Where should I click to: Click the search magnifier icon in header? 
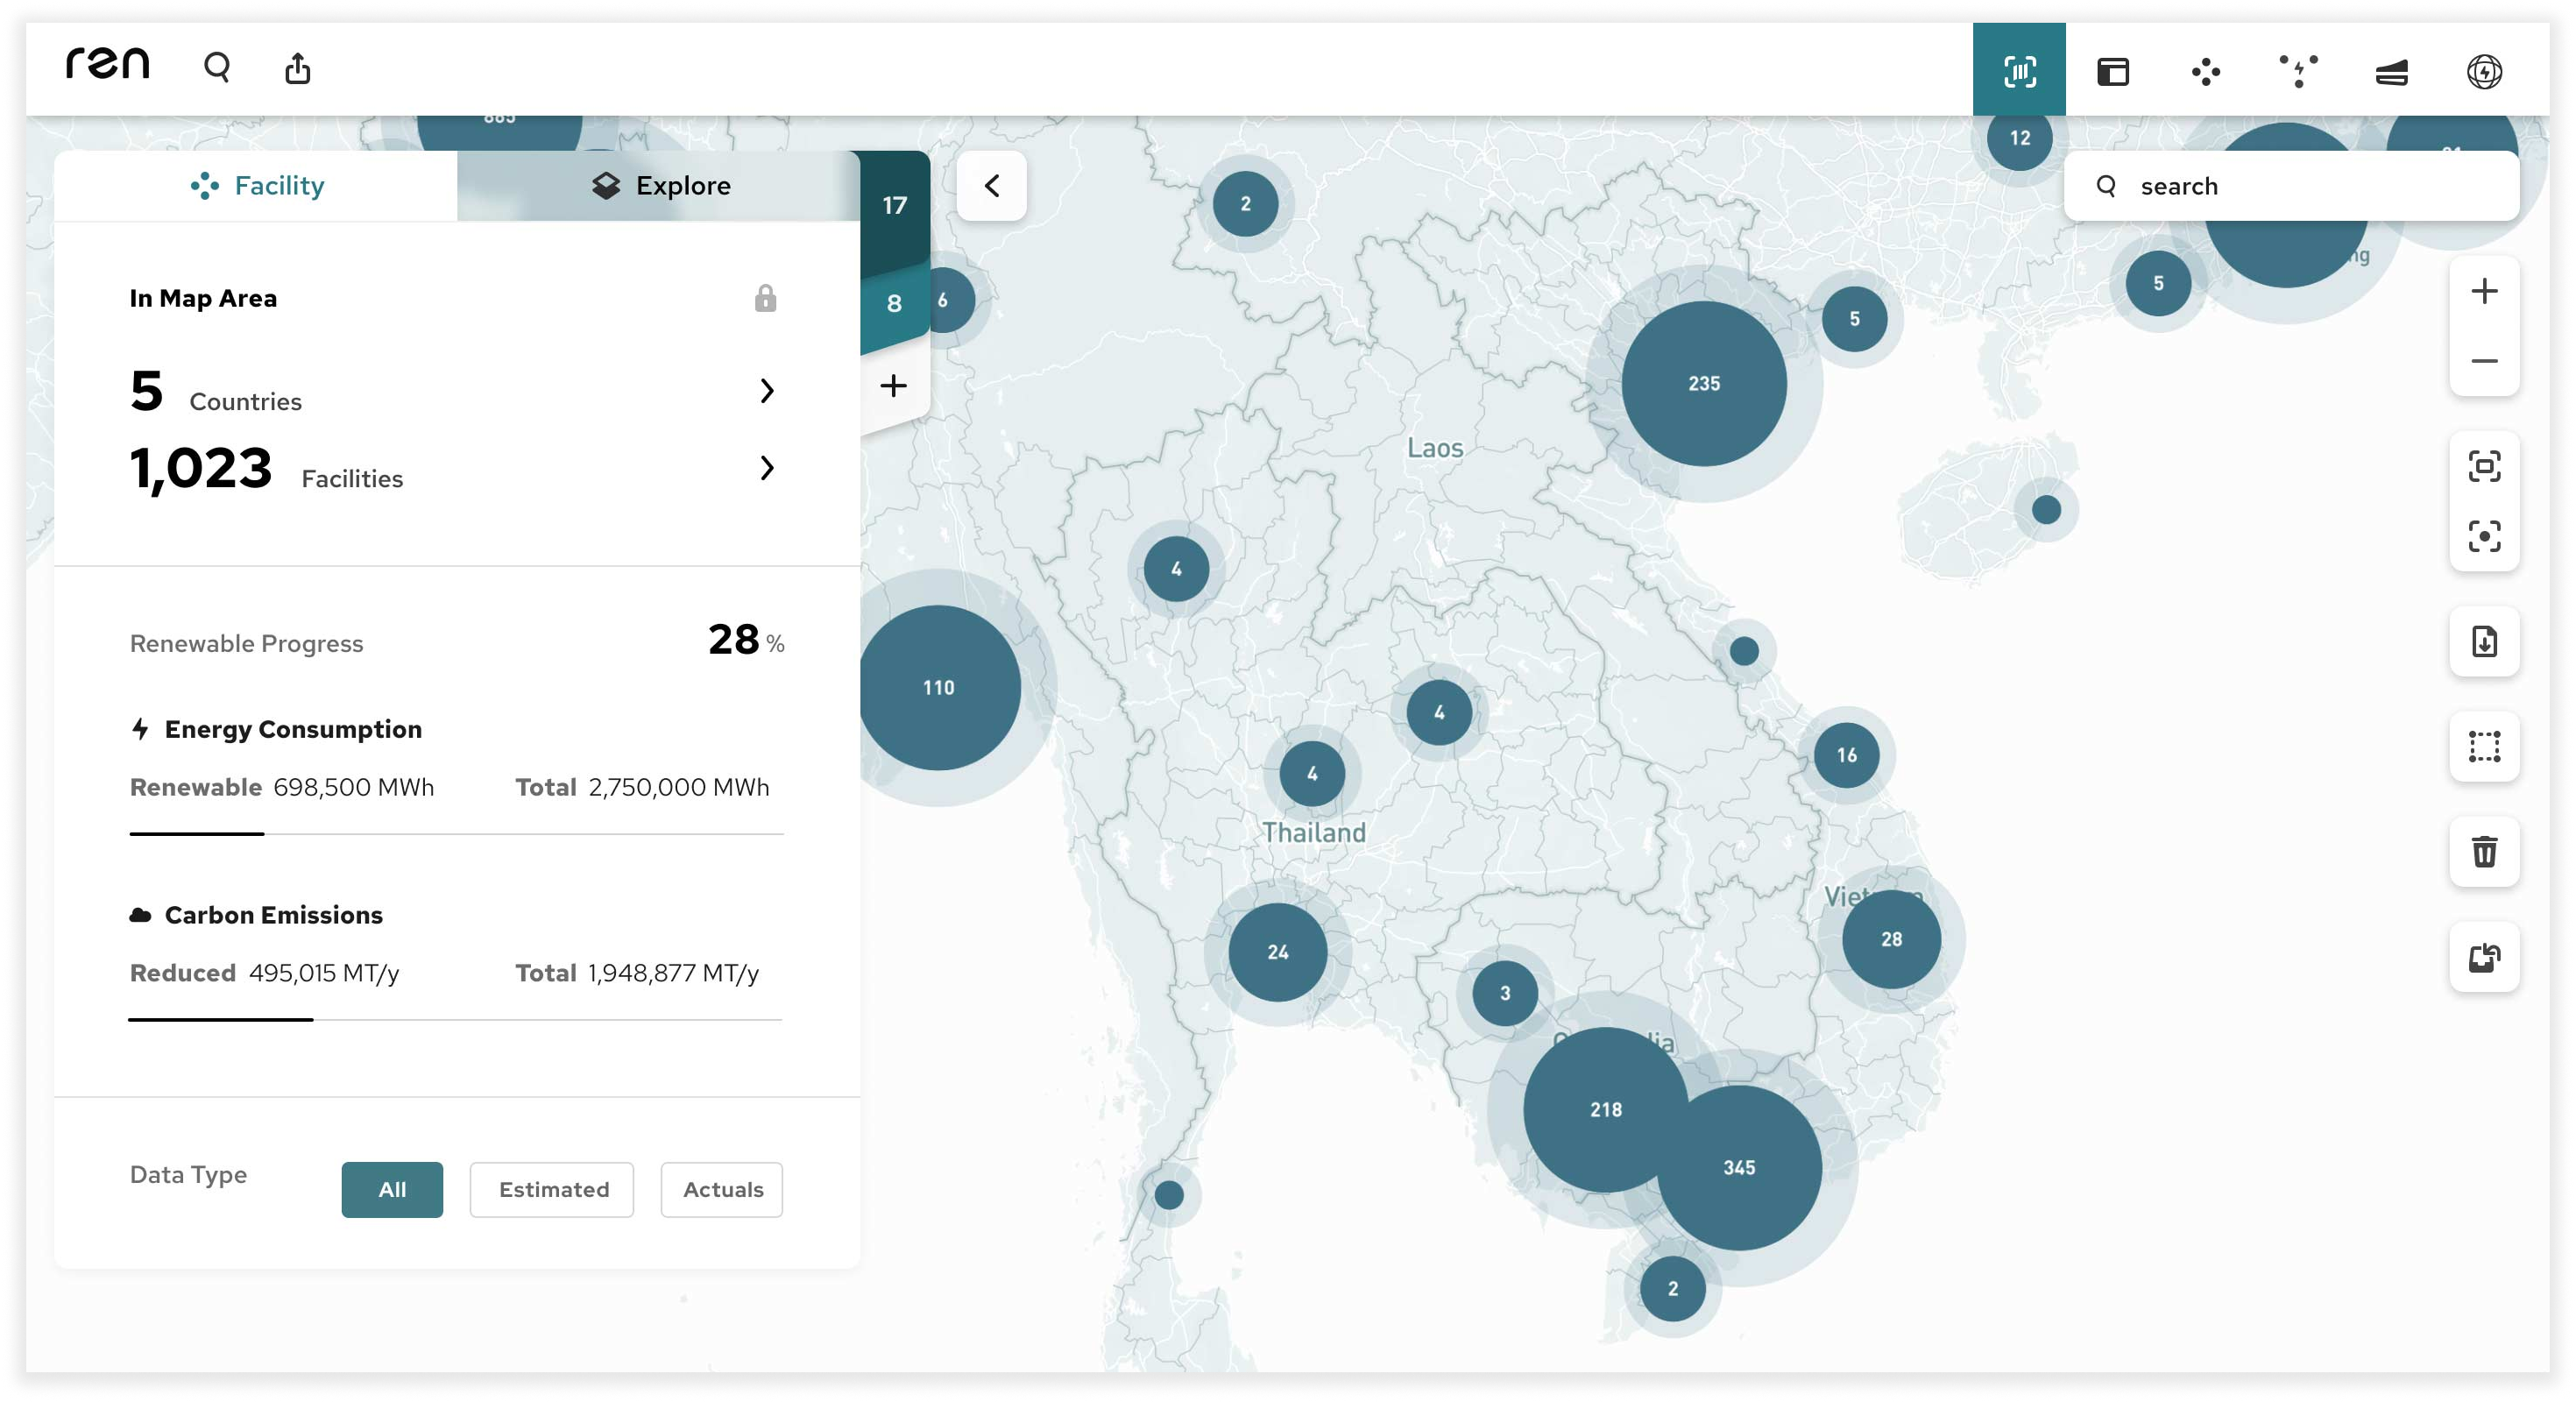click(x=217, y=68)
